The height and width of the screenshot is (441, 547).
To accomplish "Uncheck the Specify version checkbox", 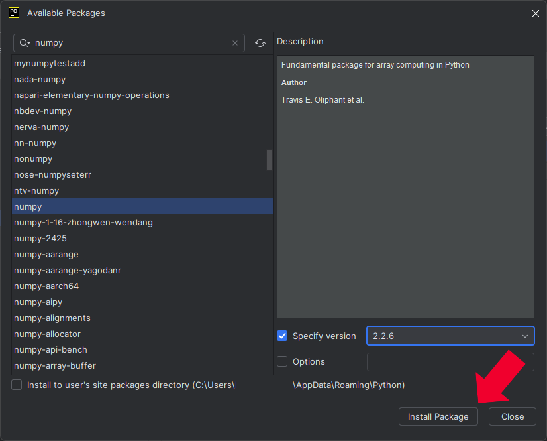I will coord(282,336).
